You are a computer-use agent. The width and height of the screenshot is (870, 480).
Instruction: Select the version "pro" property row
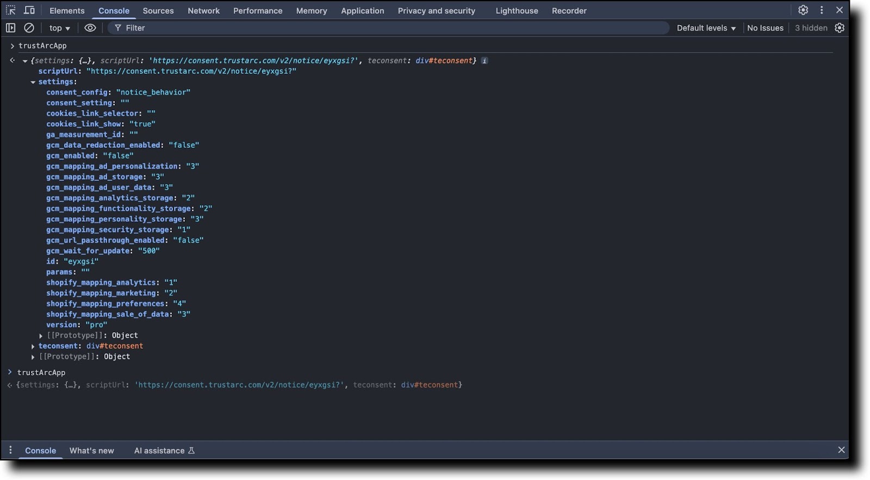pos(77,325)
